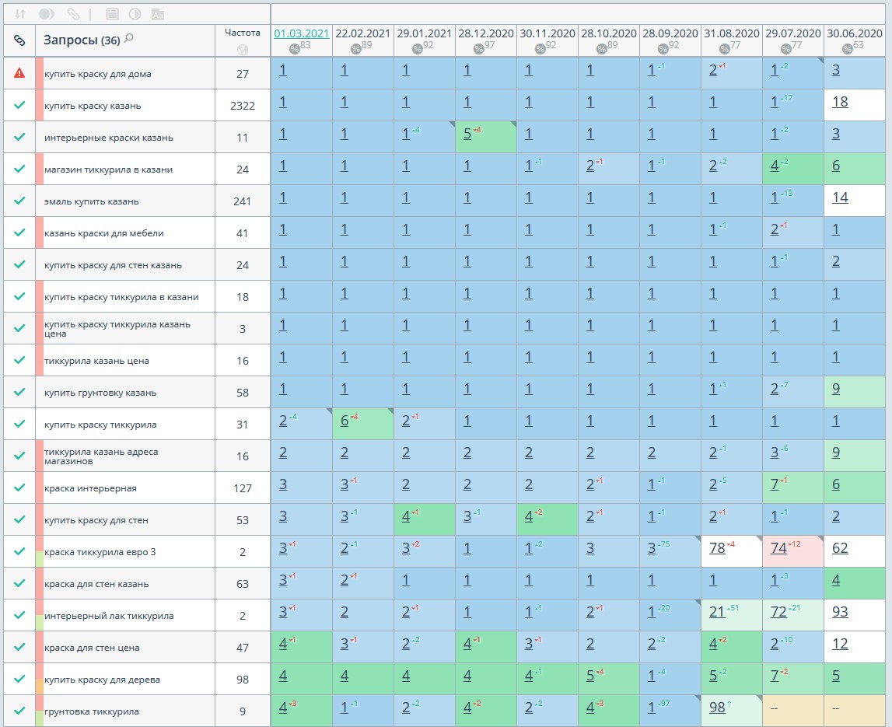This screenshot has width=892, height=727.
Task: Select the 30.06.2020 date column header
Action: (x=855, y=33)
